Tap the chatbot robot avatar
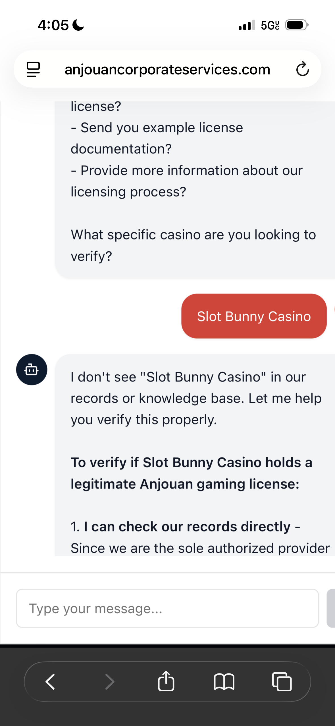This screenshot has height=726, width=335. pyautogui.click(x=32, y=370)
